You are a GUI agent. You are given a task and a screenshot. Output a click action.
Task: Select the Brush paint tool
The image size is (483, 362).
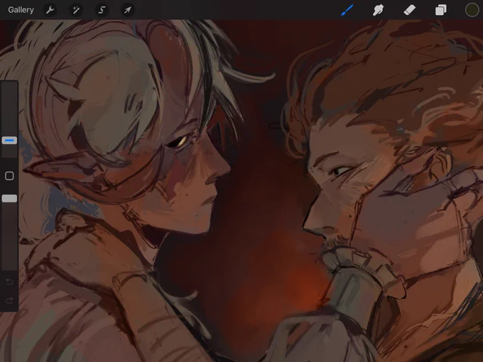tap(347, 10)
